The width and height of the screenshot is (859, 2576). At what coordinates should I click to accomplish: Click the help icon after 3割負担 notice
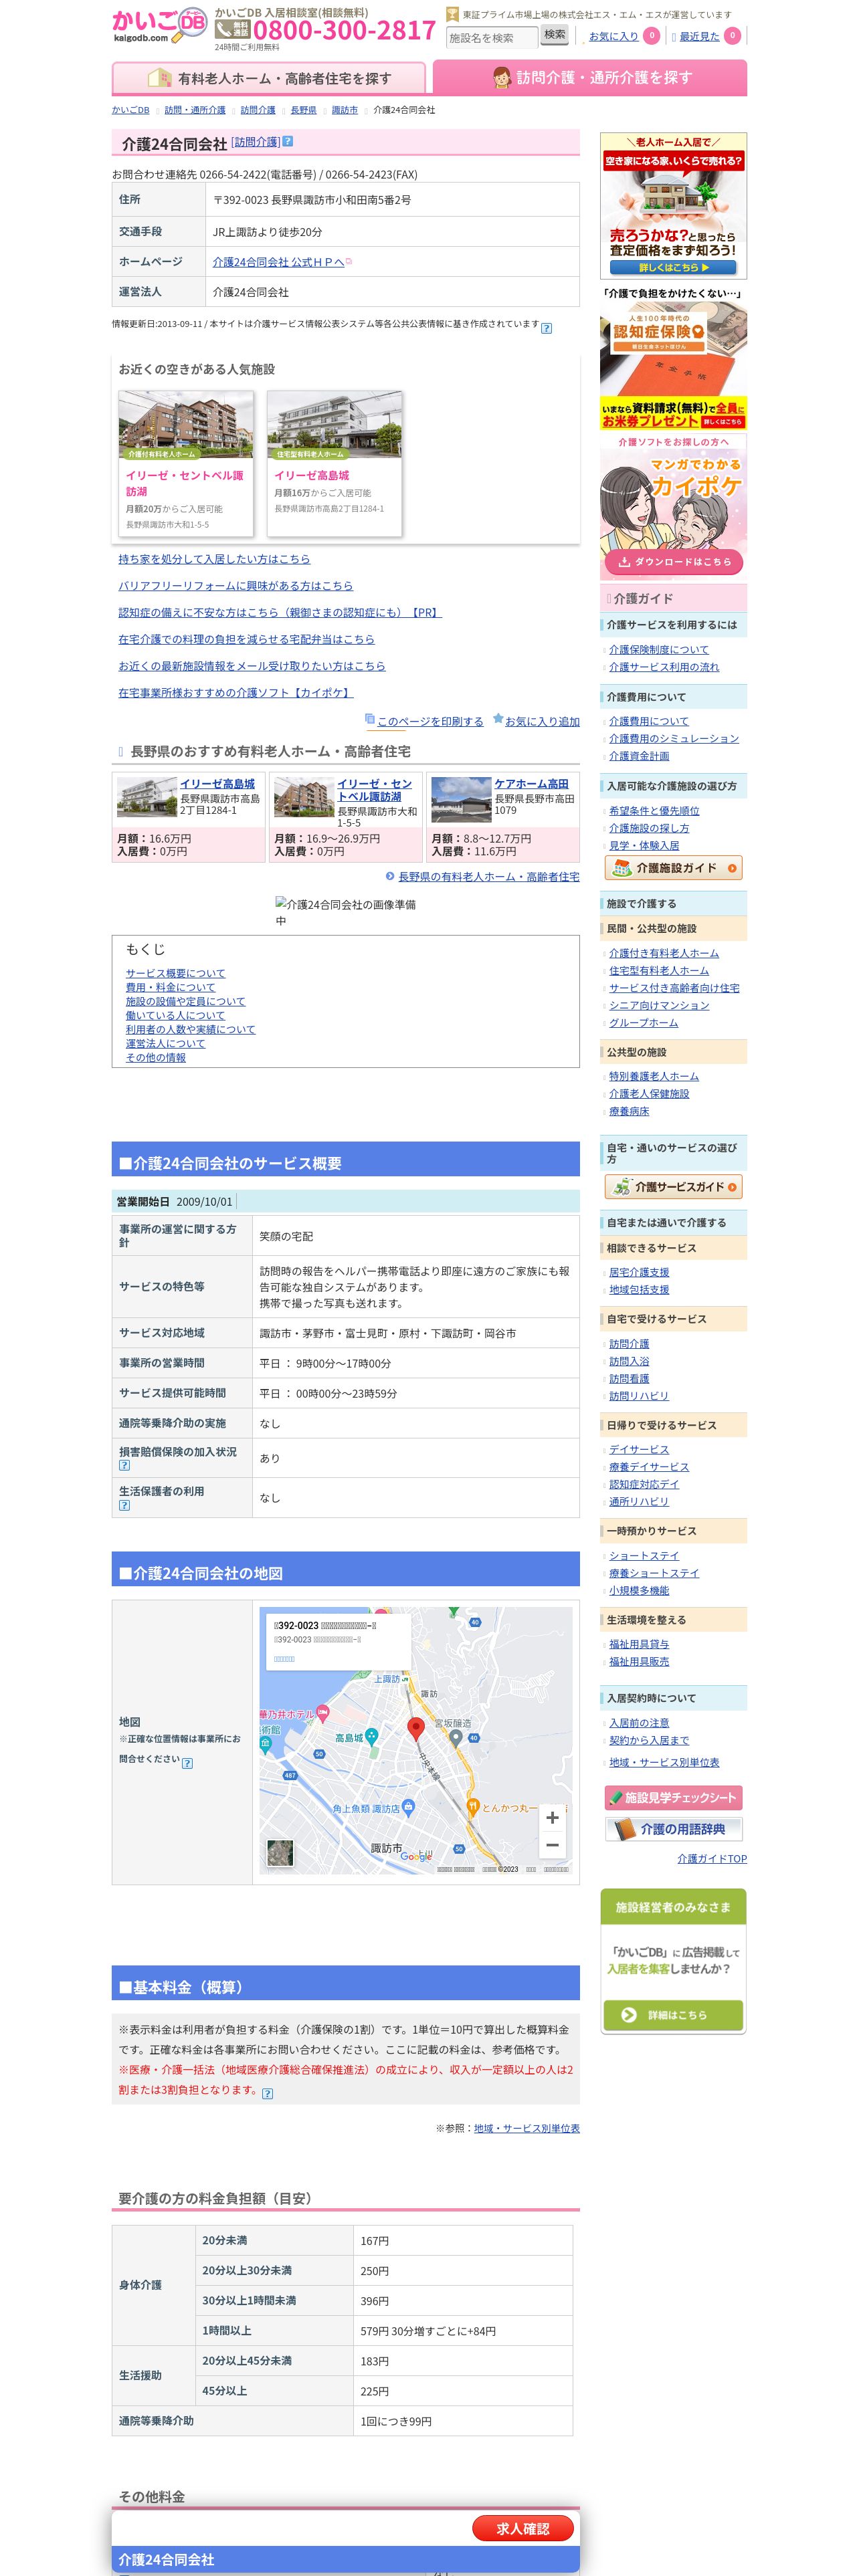pos(267,2093)
